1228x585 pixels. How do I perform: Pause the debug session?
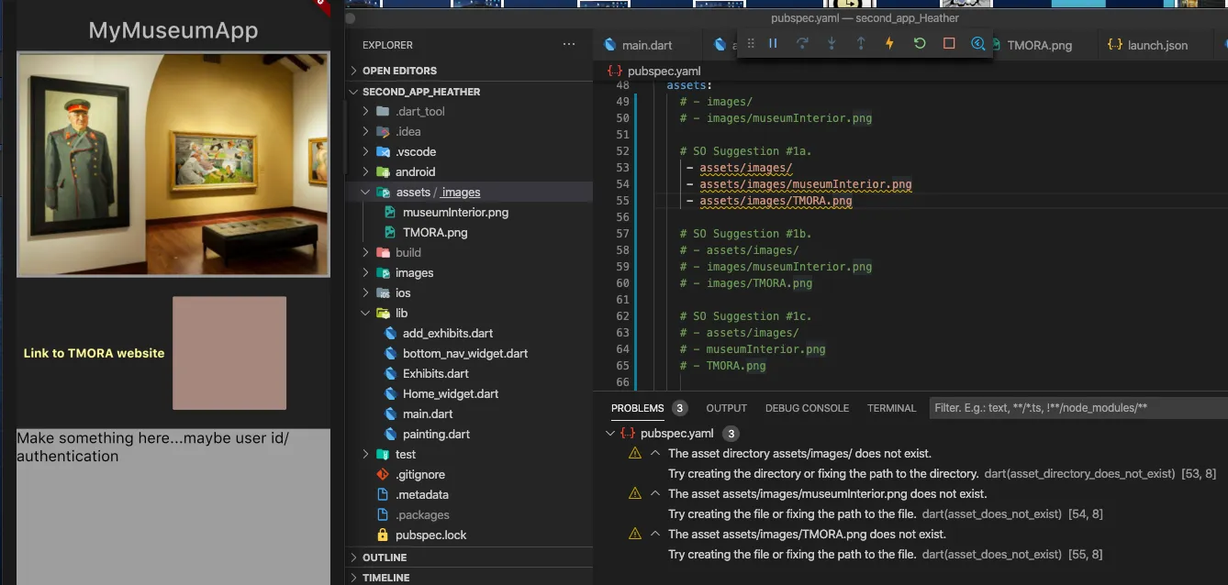pos(773,43)
